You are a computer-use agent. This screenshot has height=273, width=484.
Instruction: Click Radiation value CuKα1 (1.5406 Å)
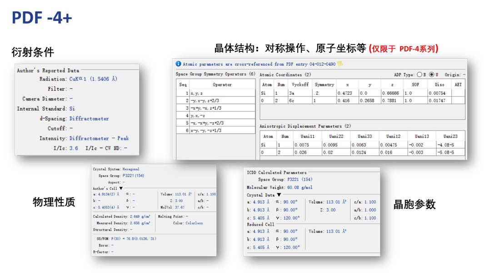pyautogui.click(x=93, y=79)
